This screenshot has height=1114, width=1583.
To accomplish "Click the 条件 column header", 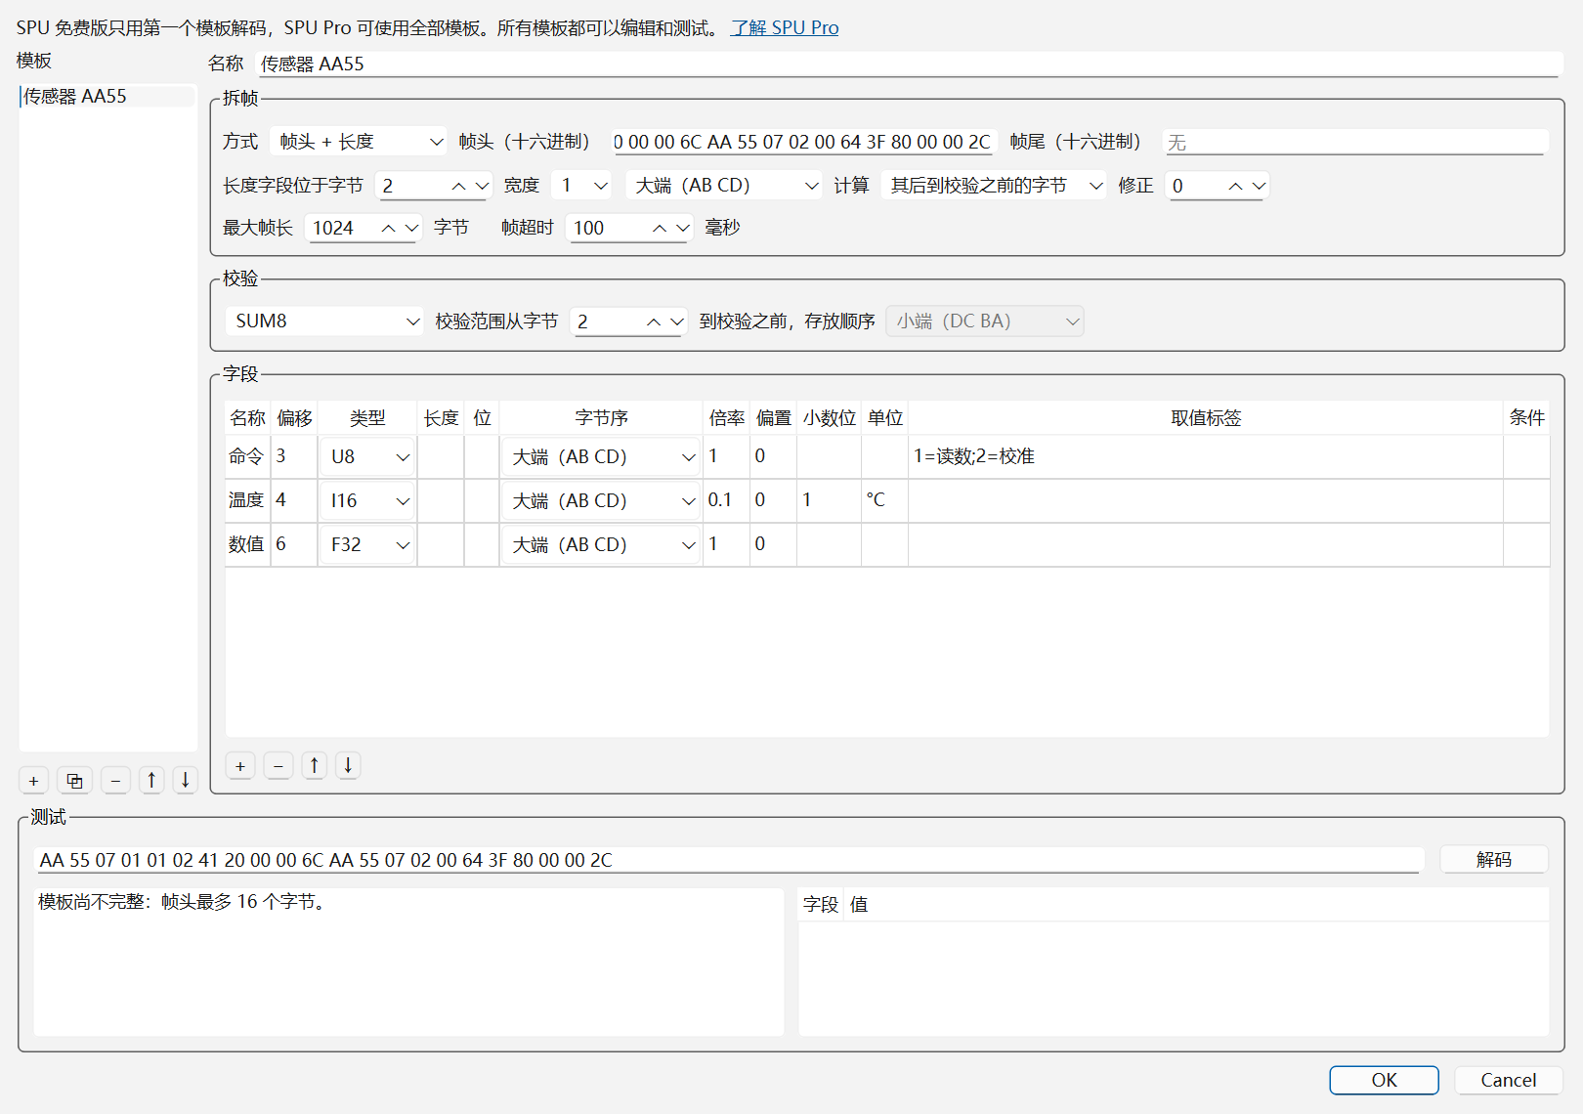I will pos(1526,418).
